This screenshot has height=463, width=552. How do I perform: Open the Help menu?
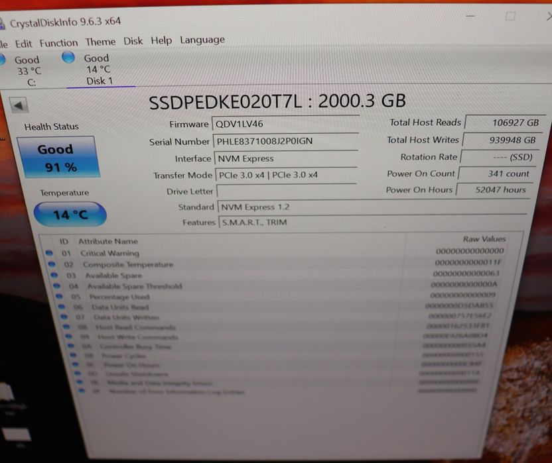(161, 40)
